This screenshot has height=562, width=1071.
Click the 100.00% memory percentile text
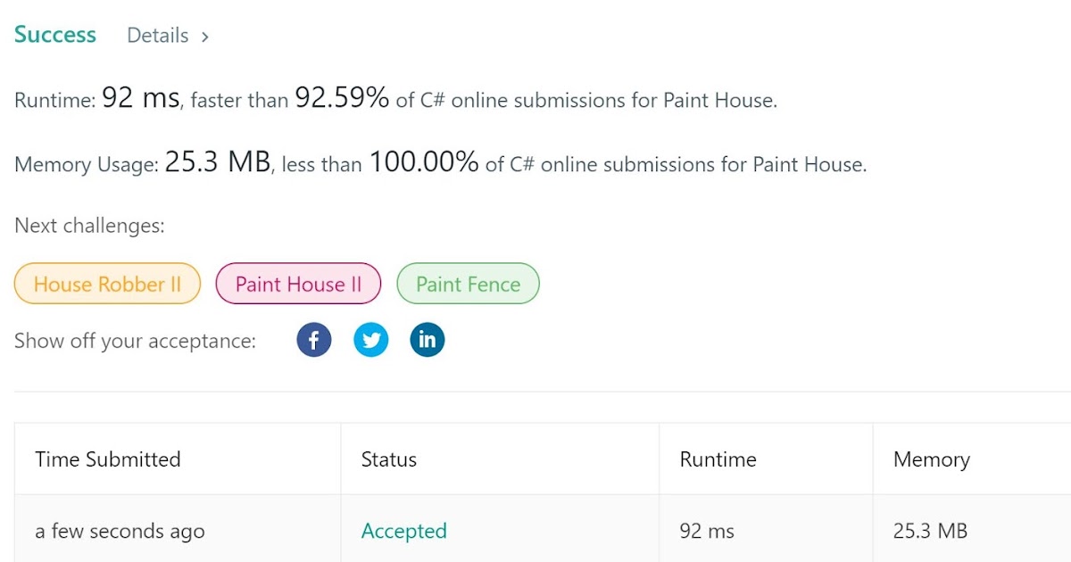click(424, 162)
